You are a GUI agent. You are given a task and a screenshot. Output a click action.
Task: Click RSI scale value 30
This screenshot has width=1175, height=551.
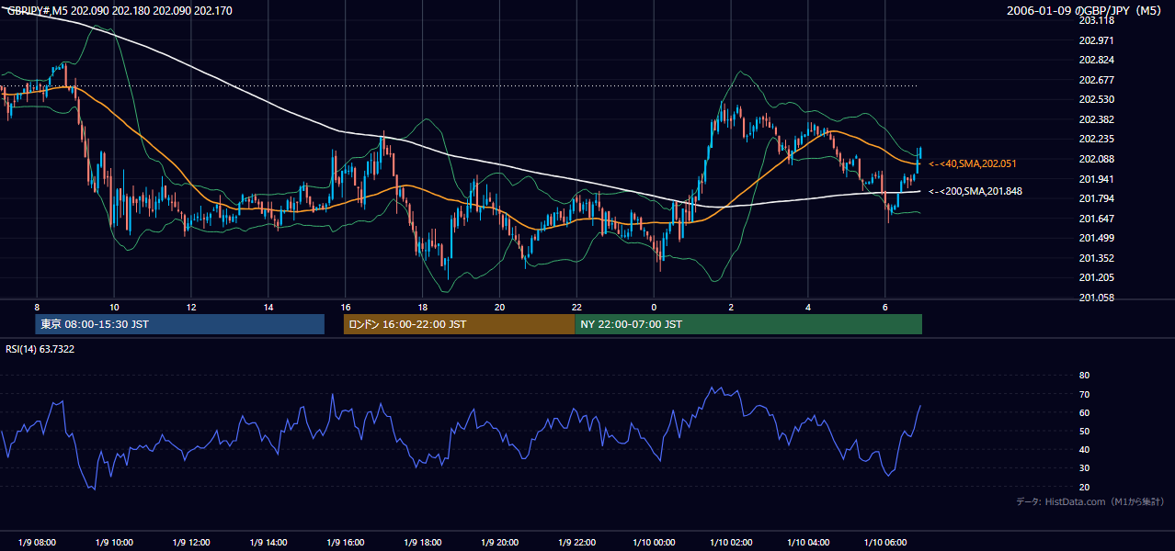1084,468
